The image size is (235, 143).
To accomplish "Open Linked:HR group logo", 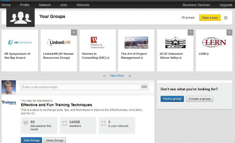I will (x=58, y=42).
